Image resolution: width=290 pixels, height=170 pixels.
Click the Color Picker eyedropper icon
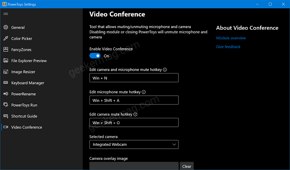6,38
